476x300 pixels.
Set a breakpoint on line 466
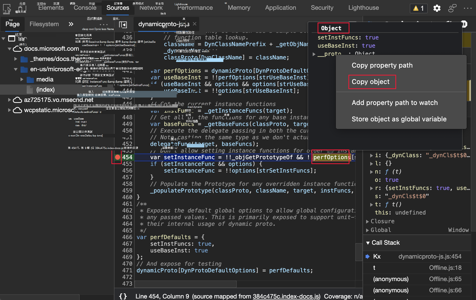127,237
